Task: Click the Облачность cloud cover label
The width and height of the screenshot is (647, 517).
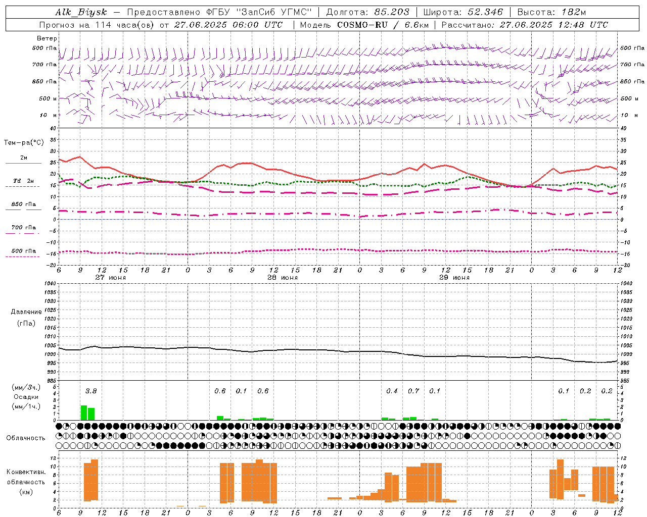Action: [x=26, y=438]
